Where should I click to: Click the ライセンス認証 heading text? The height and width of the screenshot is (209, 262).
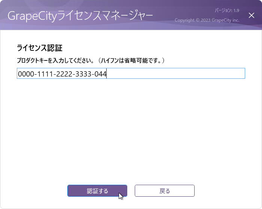point(40,48)
